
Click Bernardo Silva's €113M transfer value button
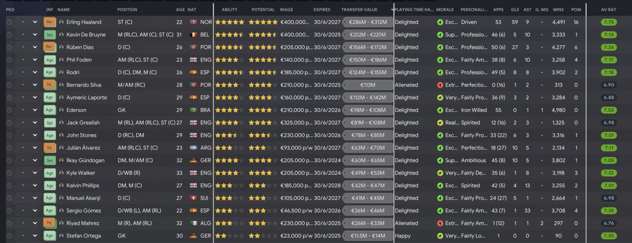[367, 85]
